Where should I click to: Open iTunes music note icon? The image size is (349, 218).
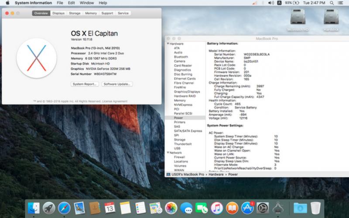(216, 208)
